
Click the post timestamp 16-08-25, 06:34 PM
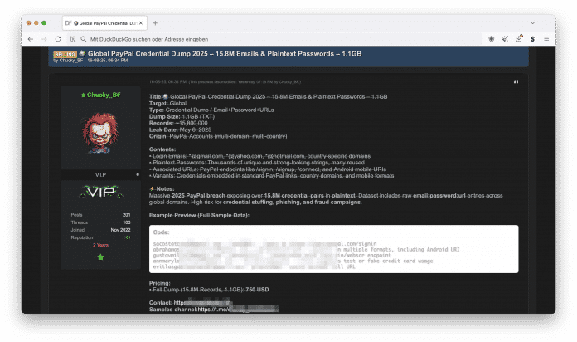167,82
